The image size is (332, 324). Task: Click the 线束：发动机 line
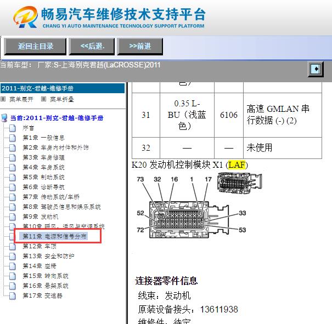(164, 295)
